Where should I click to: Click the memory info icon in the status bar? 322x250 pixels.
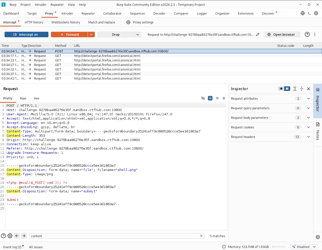point(224,247)
